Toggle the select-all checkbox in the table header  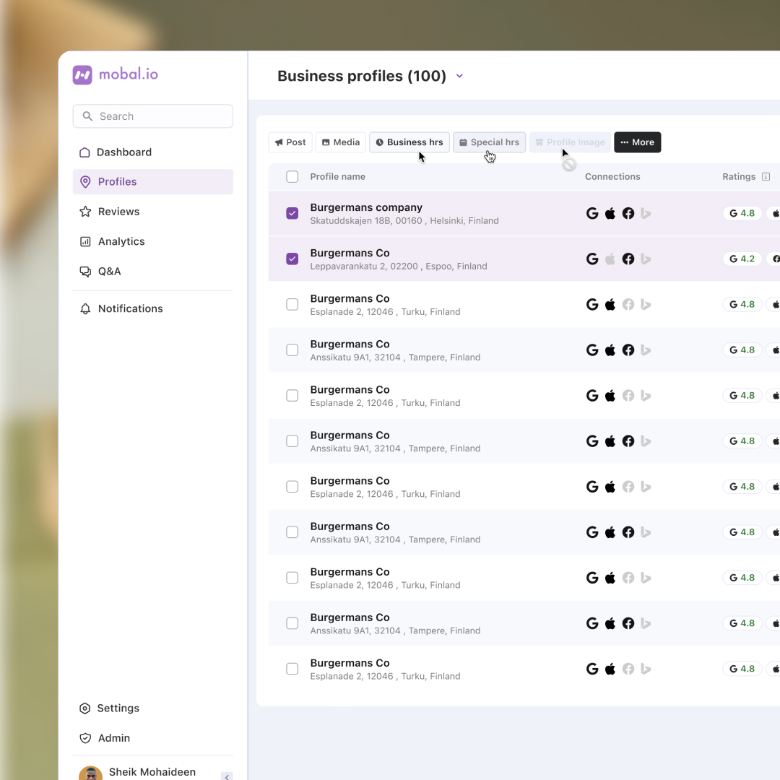tap(292, 177)
